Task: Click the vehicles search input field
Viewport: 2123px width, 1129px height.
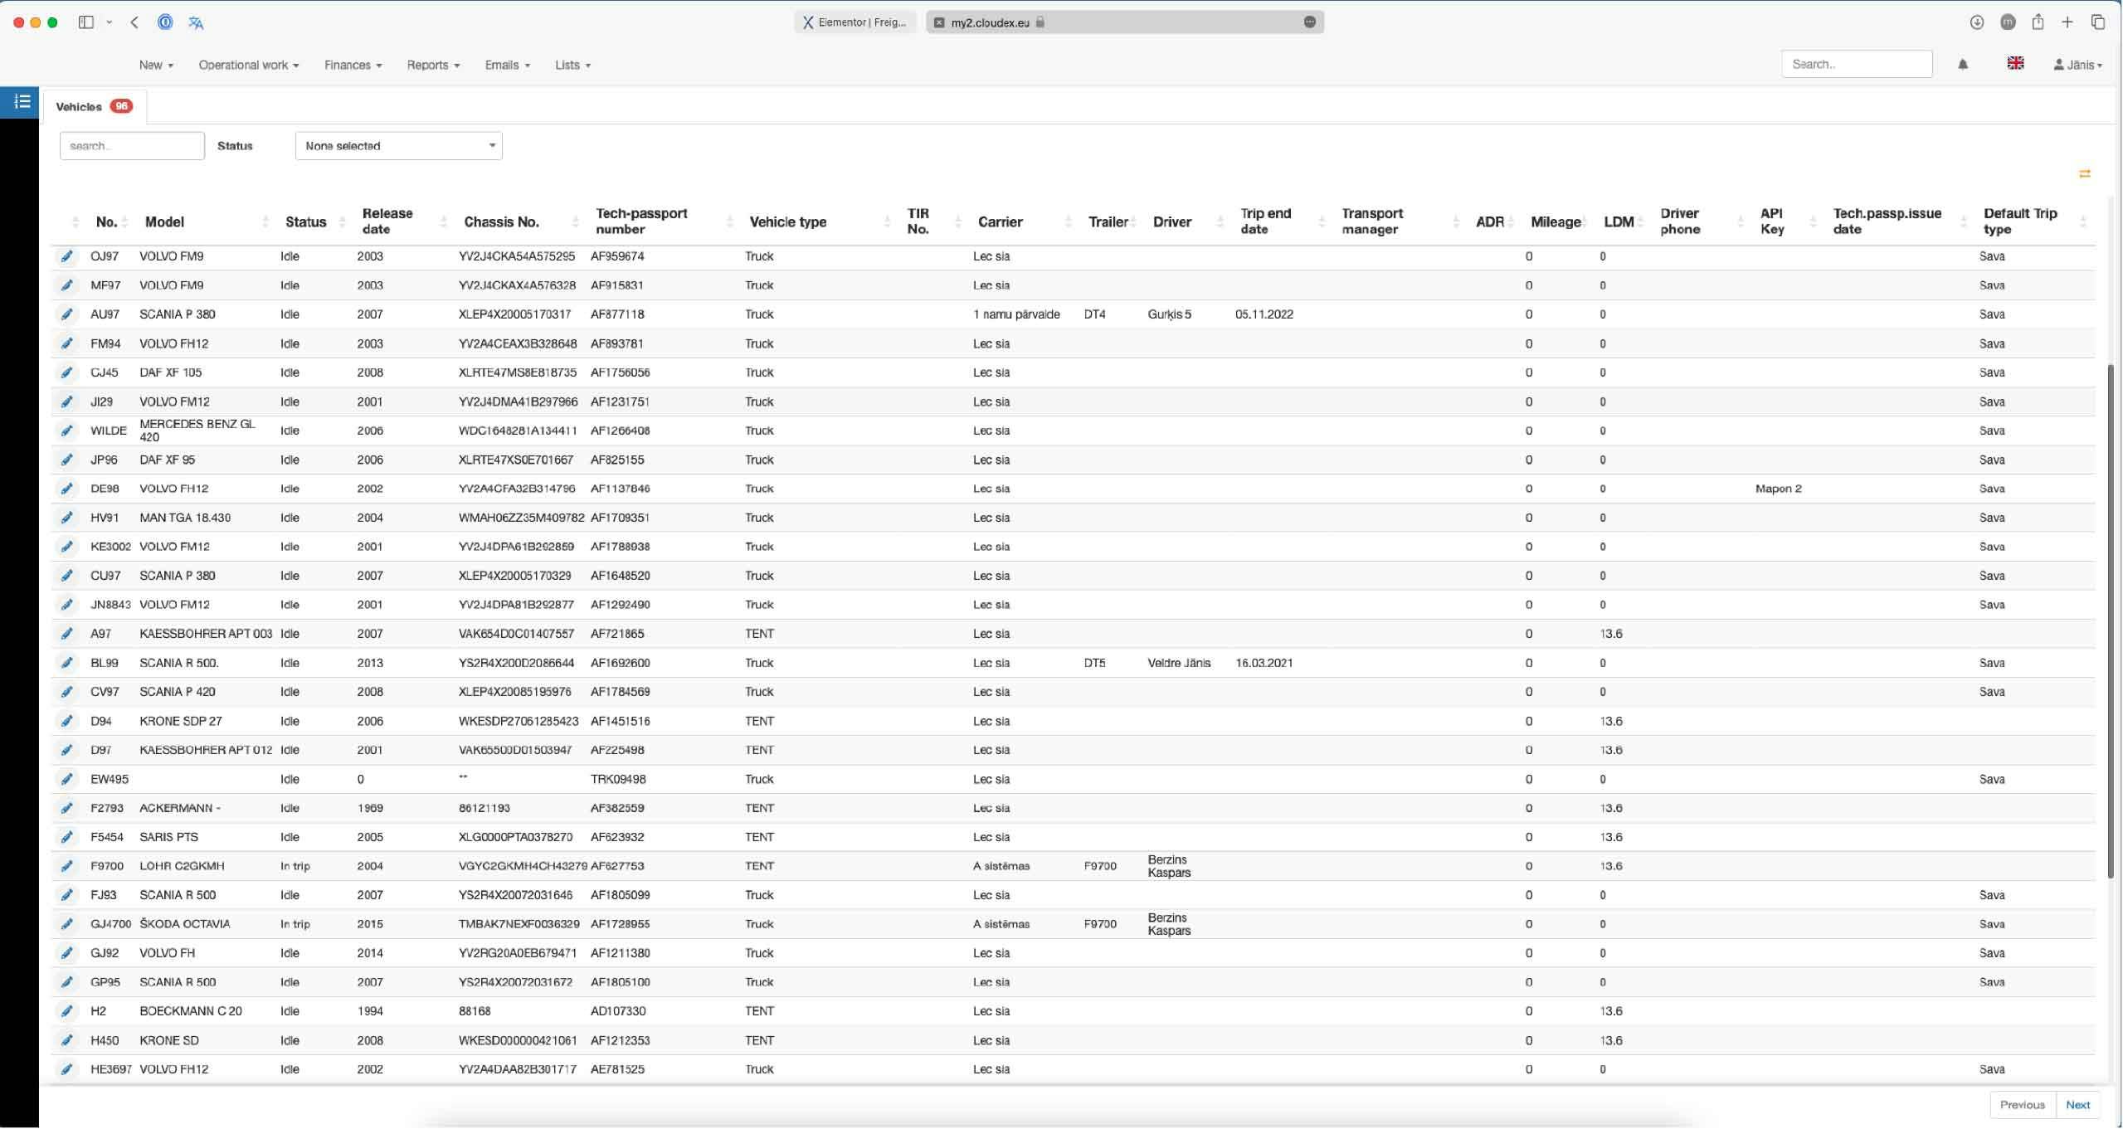Action: (132, 146)
